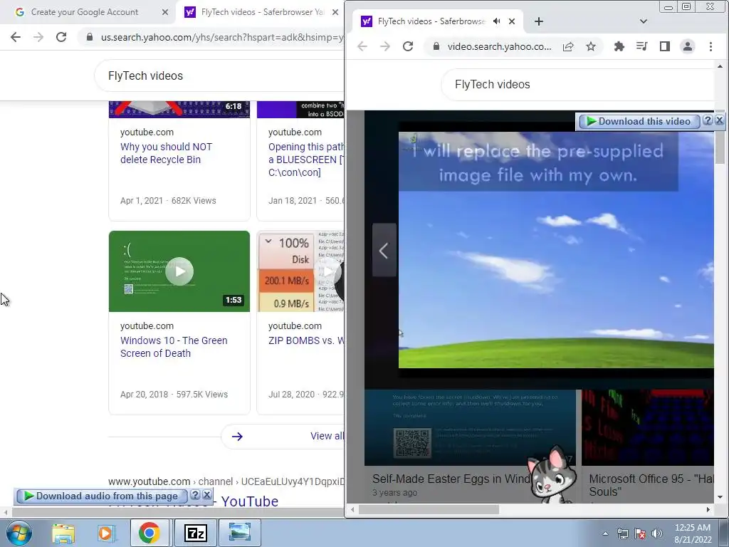Reload the video.search.yahoo page

(x=408, y=46)
